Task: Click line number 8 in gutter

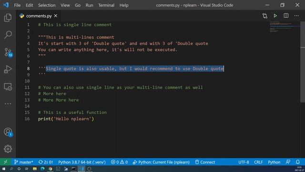Action: [x=29, y=69]
